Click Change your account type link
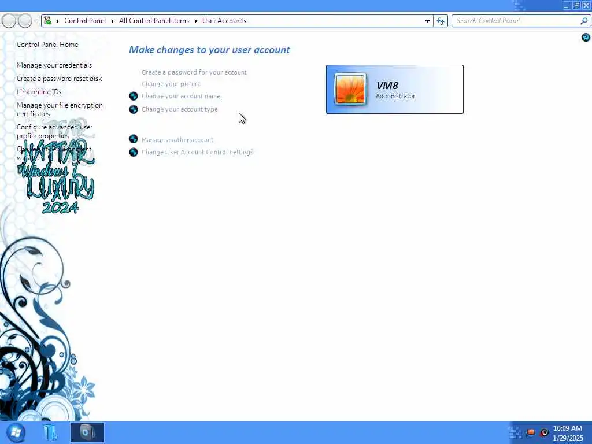Image resolution: width=592 pixels, height=444 pixels. click(180, 109)
